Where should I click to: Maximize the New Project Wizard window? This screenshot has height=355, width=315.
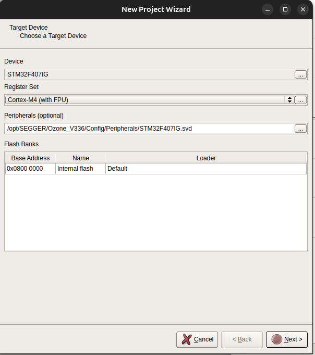tap(285, 9)
